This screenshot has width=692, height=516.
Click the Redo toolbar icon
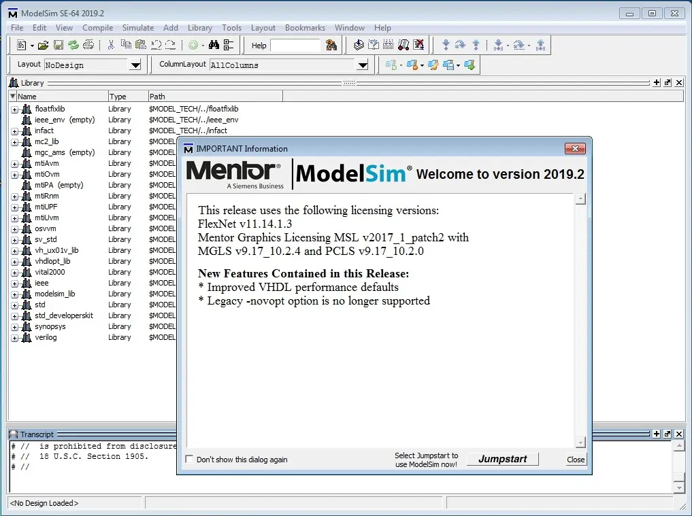(170, 45)
